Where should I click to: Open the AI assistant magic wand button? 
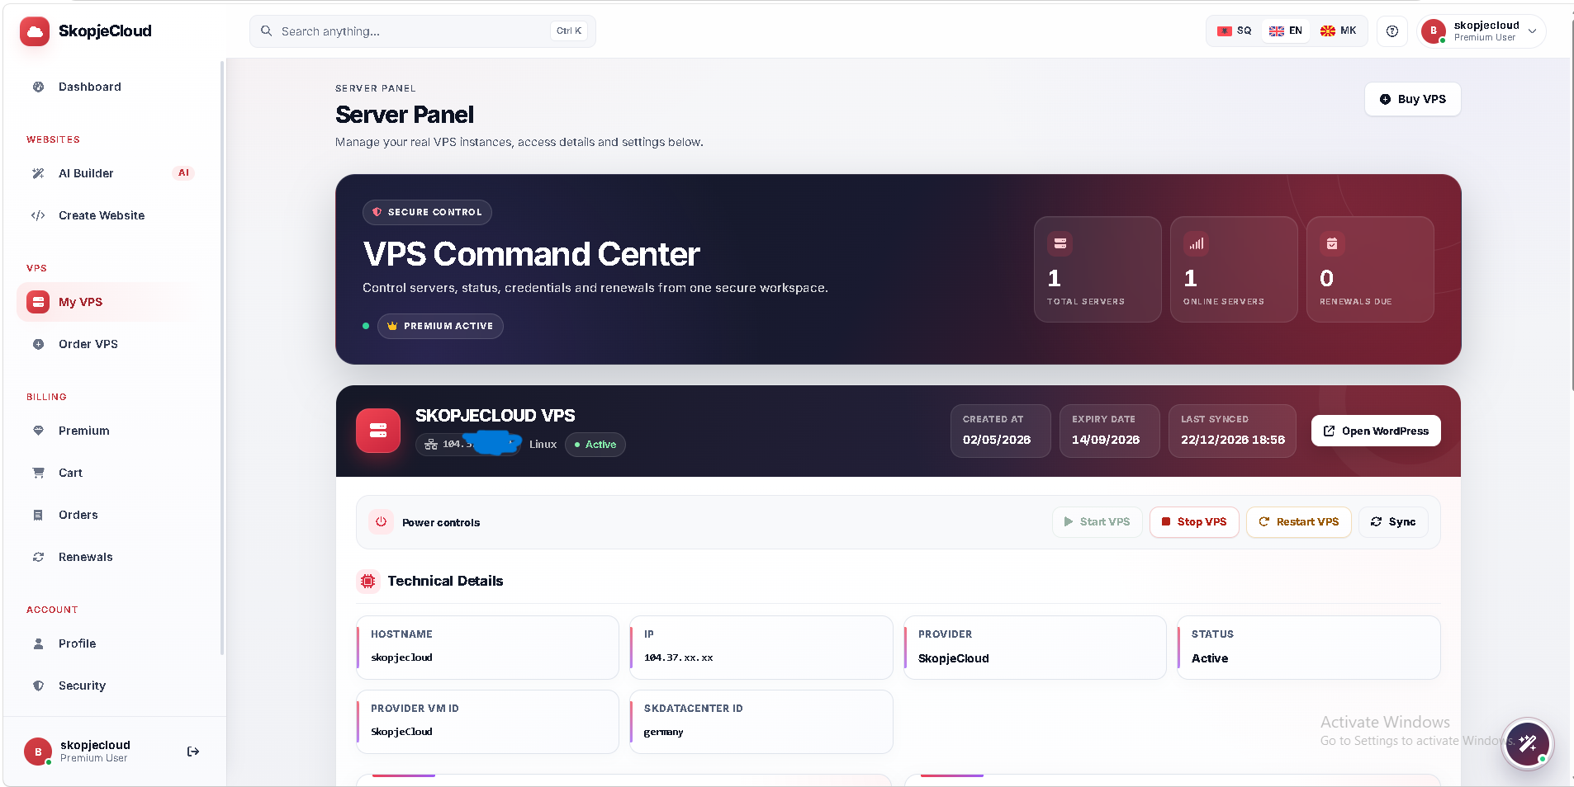point(1528,744)
